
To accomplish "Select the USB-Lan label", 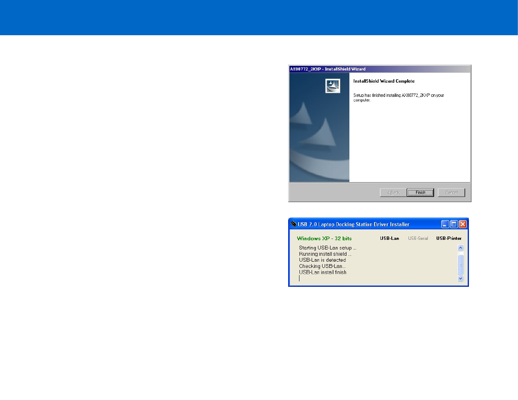I will 390,238.
